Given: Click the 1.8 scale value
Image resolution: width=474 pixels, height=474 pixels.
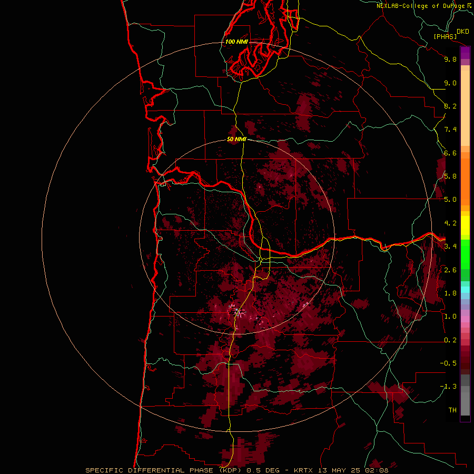Looking at the screenshot, I should [450, 293].
